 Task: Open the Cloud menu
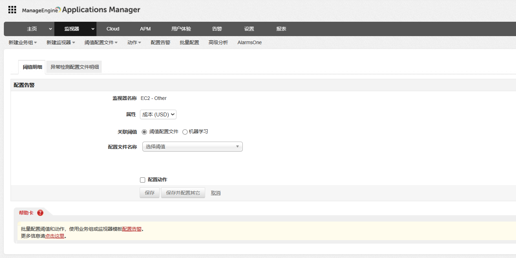(x=113, y=29)
